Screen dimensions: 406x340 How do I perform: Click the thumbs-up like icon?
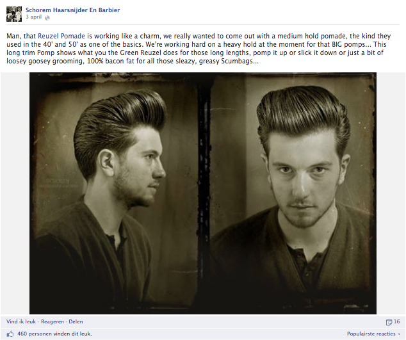tap(10, 334)
